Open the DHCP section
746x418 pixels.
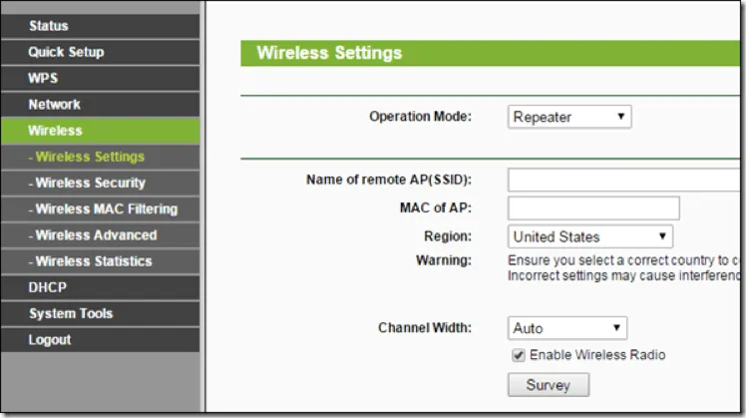(47, 287)
